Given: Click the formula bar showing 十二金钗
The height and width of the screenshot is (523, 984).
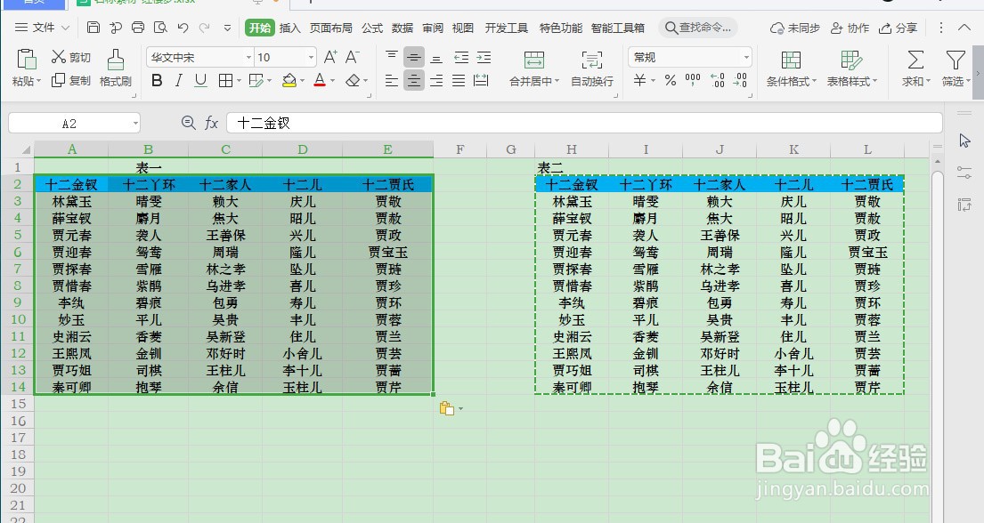Looking at the screenshot, I should pos(584,123).
